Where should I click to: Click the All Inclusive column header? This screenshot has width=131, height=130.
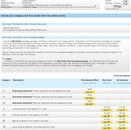click(122, 80)
